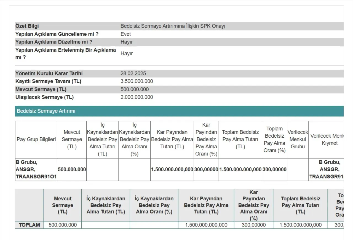Click the TOPLAM row label

coord(29,225)
